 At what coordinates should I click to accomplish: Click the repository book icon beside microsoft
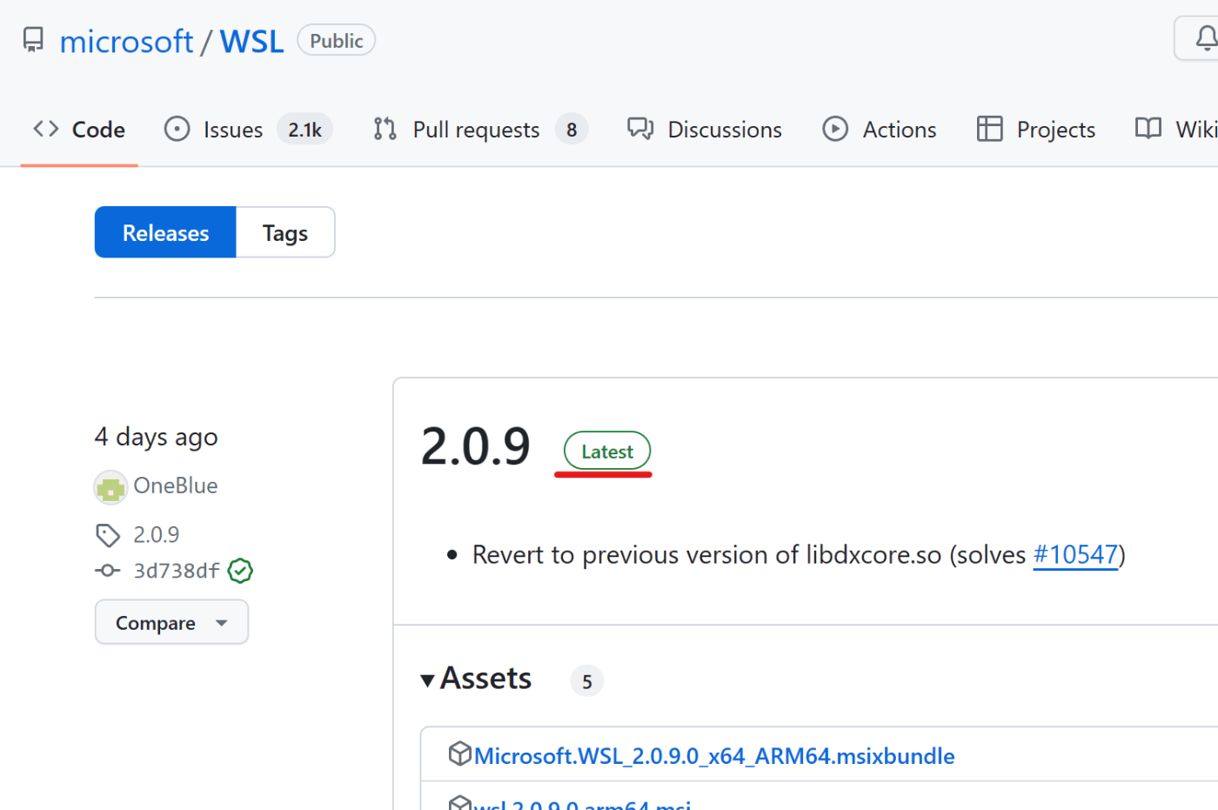point(33,40)
